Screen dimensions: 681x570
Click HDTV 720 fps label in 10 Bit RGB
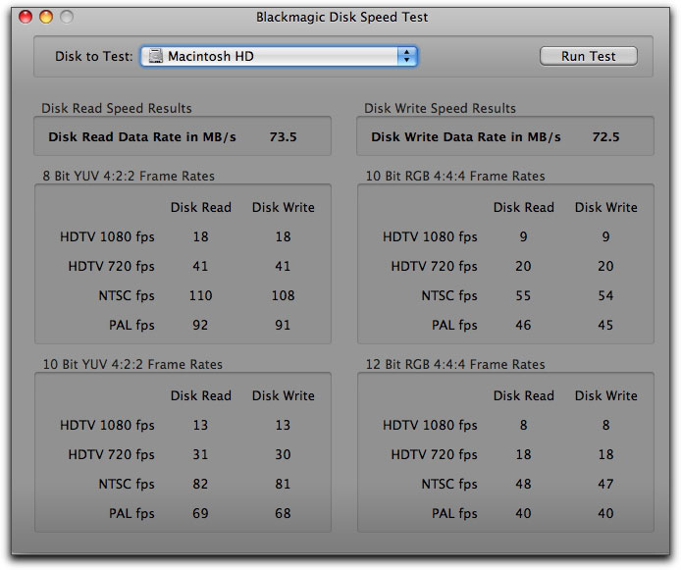click(x=434, y=266)
